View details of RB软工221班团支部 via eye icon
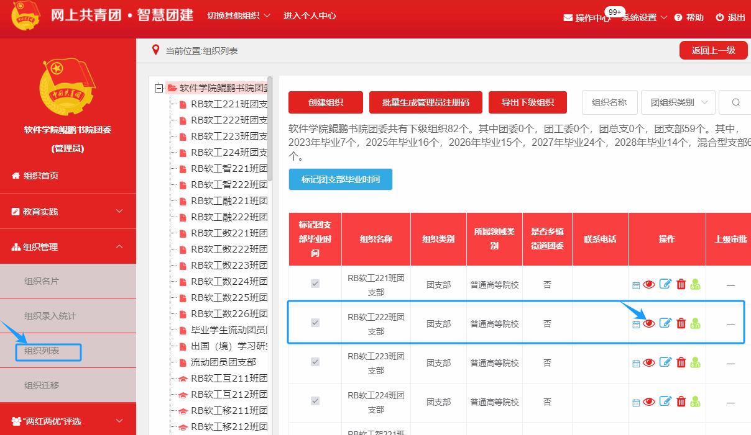 [649, 284]
